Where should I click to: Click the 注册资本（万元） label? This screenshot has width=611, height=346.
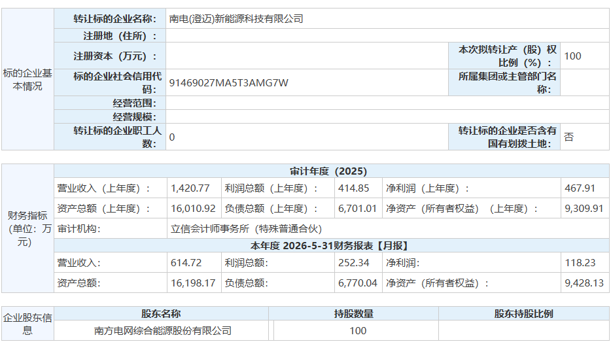pyautogui.click(x=115, y=56)
